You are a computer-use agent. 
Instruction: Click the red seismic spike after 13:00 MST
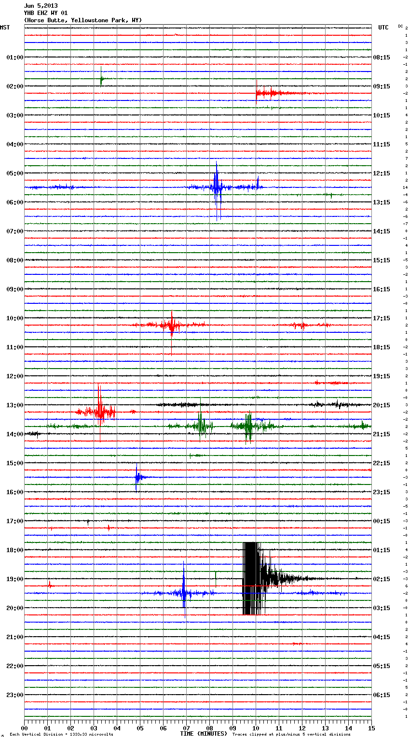click(99, 412)
